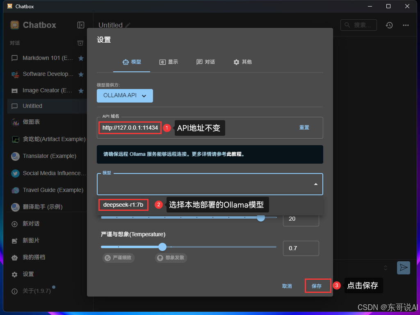Click the pencil icon beside Untitled title
420x315 pixels.
point(128,25)
